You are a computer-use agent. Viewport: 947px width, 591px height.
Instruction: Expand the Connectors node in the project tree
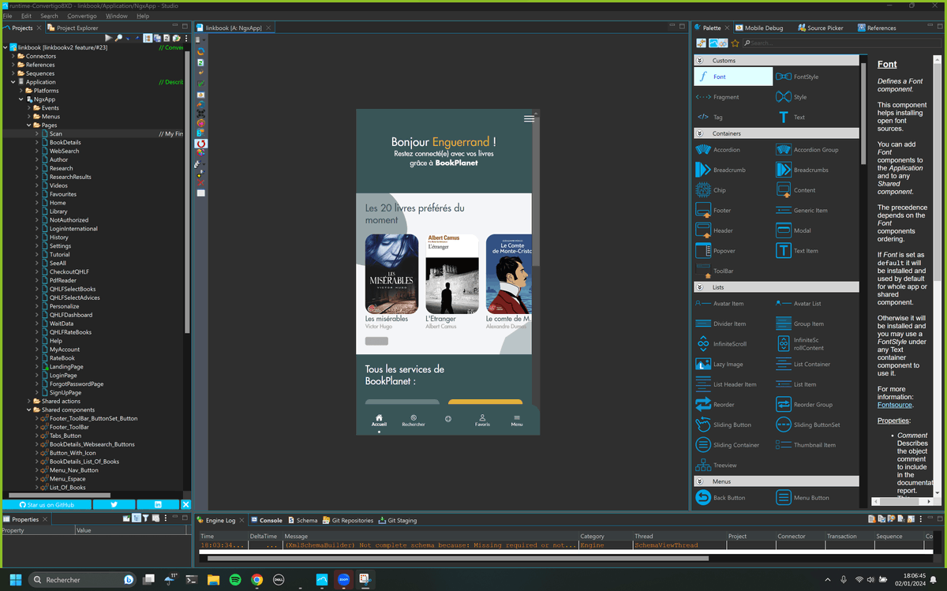tap(14, 55)
